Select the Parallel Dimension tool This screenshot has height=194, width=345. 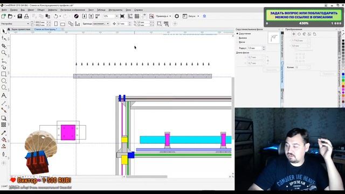[x=4, y=103]
